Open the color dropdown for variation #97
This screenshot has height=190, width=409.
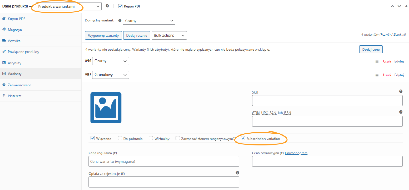point(110,75)
